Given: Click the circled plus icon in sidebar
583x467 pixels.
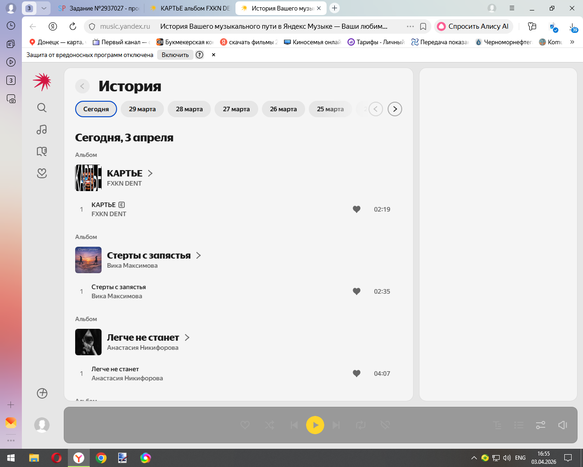Looking at the screenshot, I should click(x=42, y=393).
